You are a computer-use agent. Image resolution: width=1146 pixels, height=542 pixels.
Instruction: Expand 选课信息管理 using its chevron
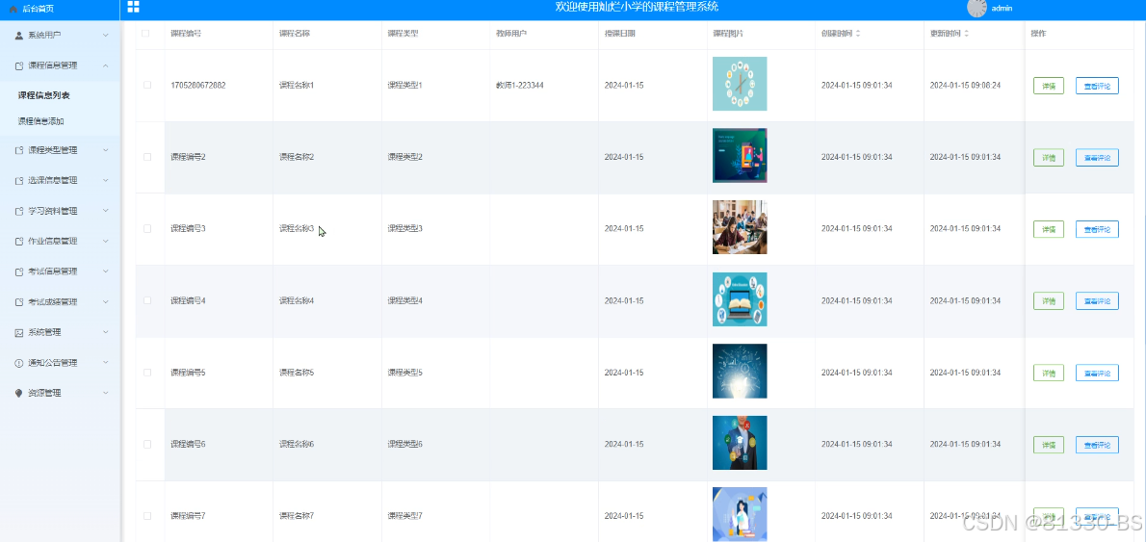[x=106, y=180]
